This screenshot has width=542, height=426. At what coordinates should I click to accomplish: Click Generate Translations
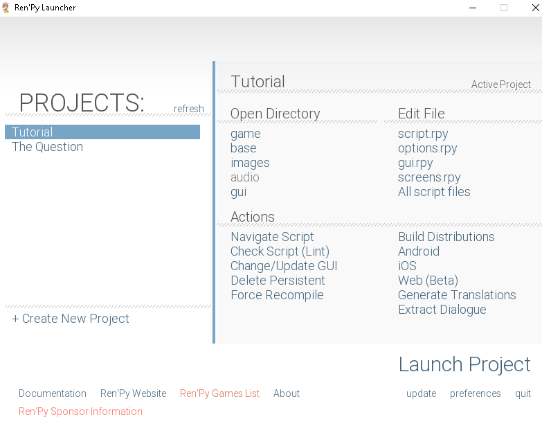(457, 295)
